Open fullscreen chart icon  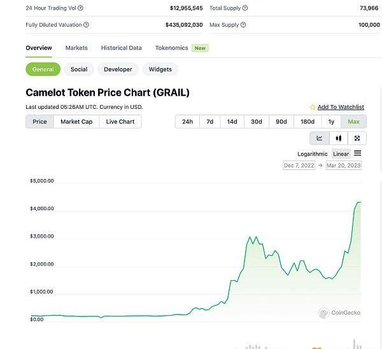[357, 138]
